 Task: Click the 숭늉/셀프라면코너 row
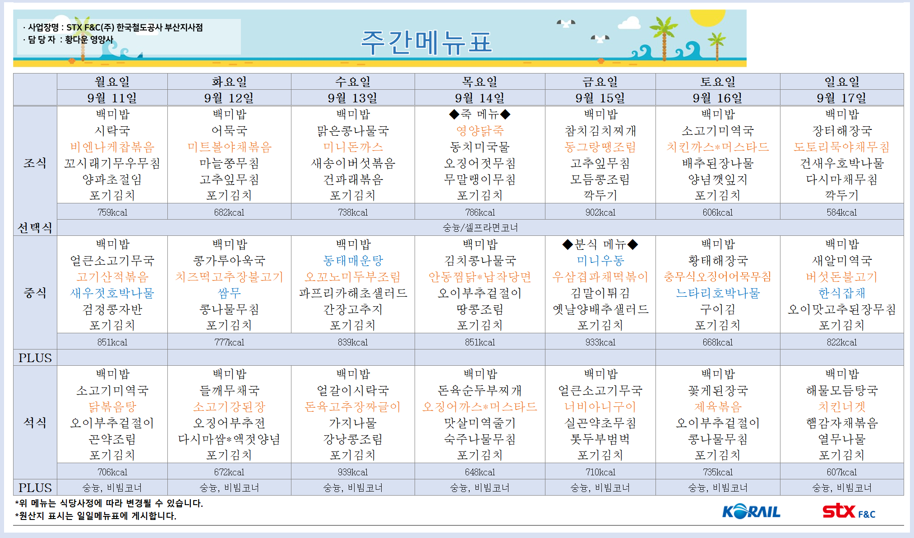point(480,228)
